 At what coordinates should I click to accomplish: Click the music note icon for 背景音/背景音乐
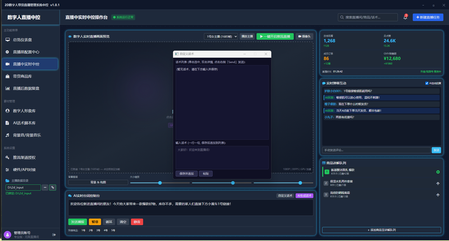tap(7, 135)
